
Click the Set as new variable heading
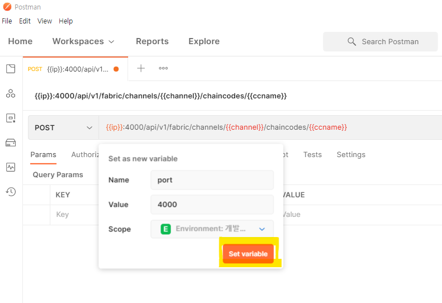tap(143, 159)
